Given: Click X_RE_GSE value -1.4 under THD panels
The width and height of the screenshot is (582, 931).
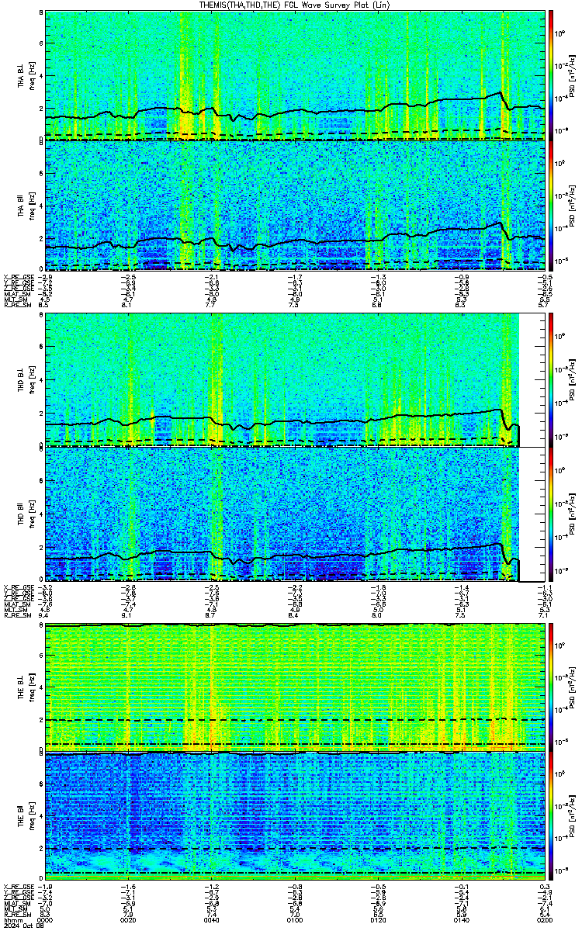Looking at the screenshot, I should tap(462, 587).
